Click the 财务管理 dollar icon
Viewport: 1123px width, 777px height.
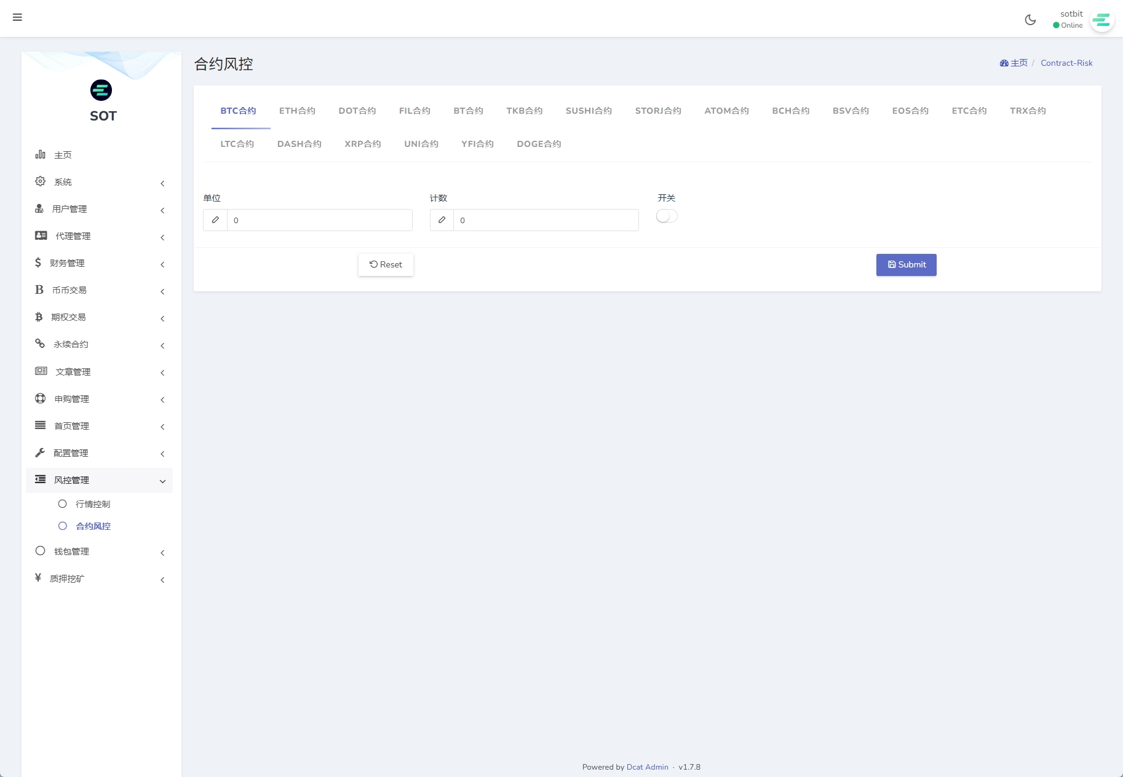pos(38,262)
